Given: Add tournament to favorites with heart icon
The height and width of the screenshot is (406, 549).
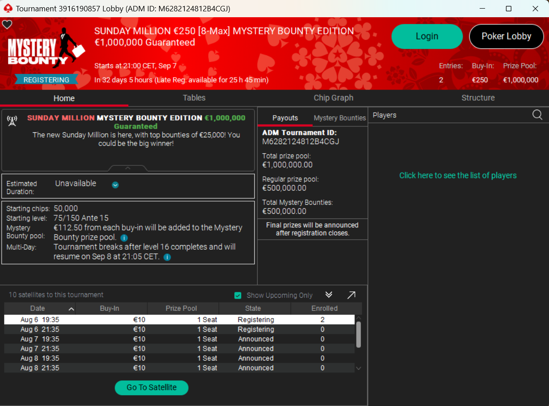Looking at the screenshot, I should pyautogui.click(x=7, y=24).
